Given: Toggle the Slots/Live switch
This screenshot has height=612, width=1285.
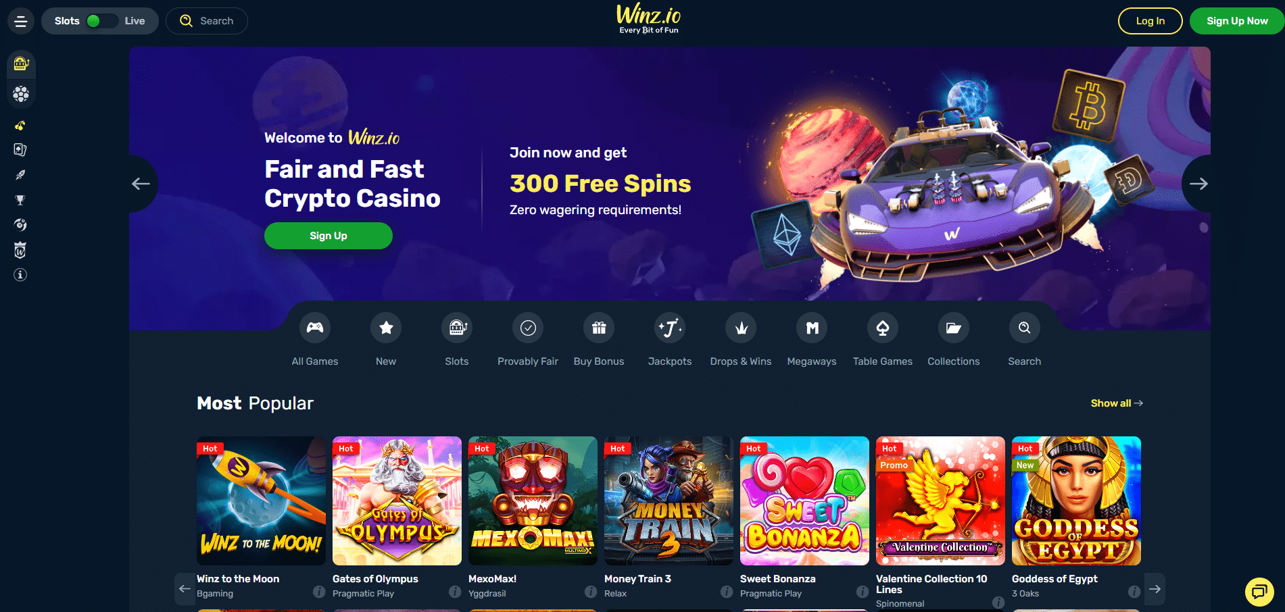Looking at the screenshot, I should (102, 21).
